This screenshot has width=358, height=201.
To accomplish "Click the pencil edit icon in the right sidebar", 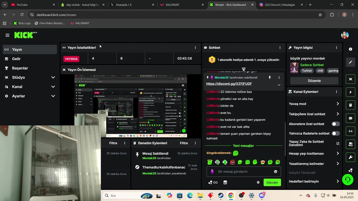I will point(350,62).
